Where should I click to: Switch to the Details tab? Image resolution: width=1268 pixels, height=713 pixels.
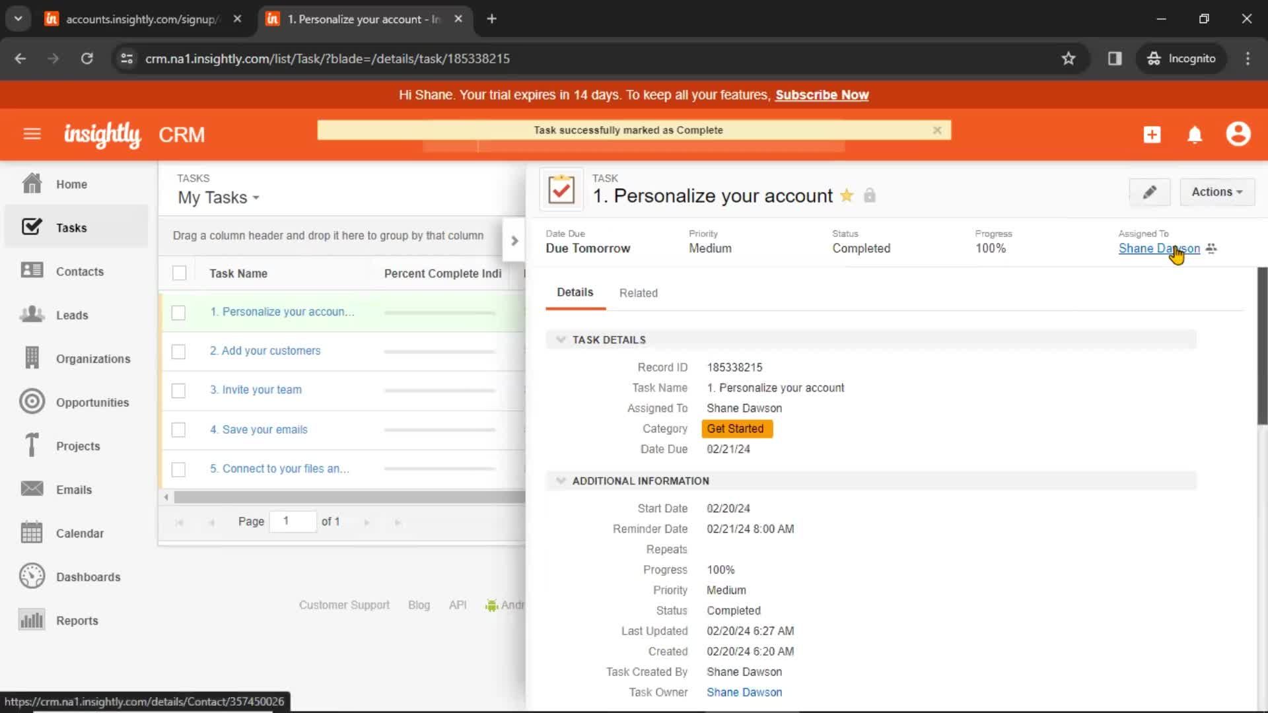[575, 292]
